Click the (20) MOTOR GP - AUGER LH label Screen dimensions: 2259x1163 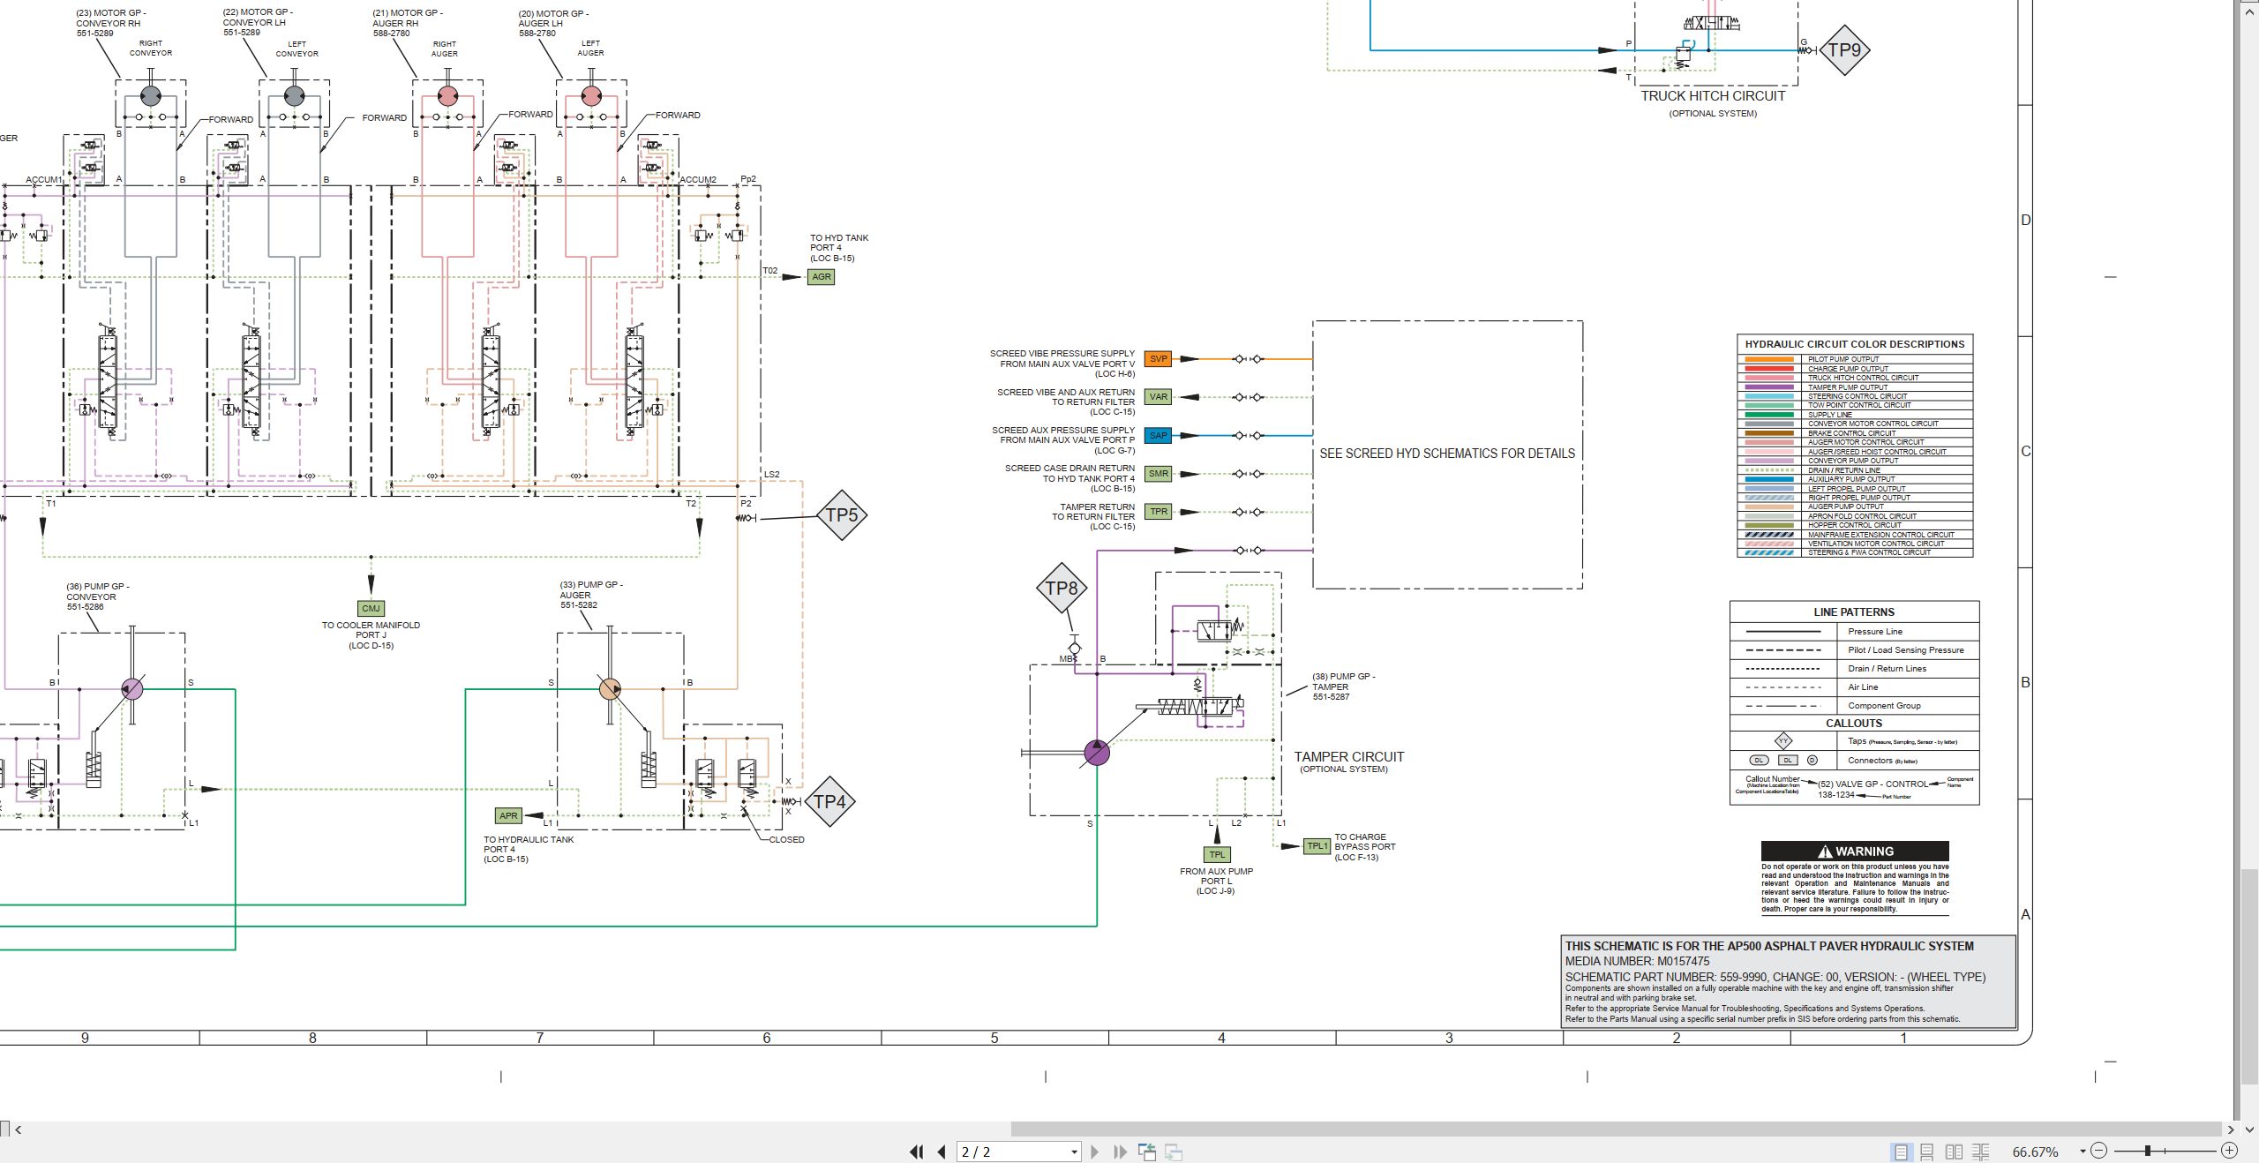click(553, 24)
